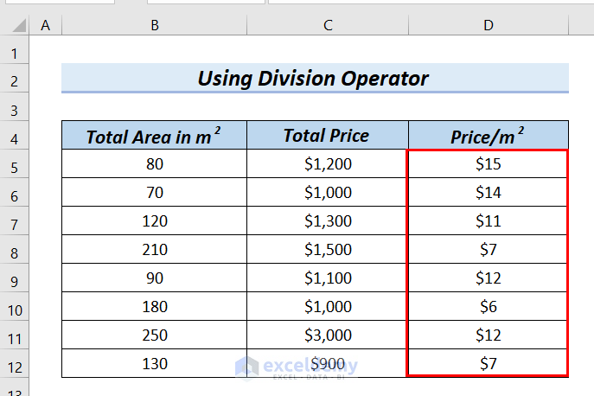Viewport: 594px width, 396px height.
Task: Select column B header
Action: pyautogui.click(x=154, y=26)
